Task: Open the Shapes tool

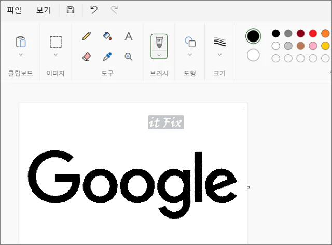Action: coord(190,42)
